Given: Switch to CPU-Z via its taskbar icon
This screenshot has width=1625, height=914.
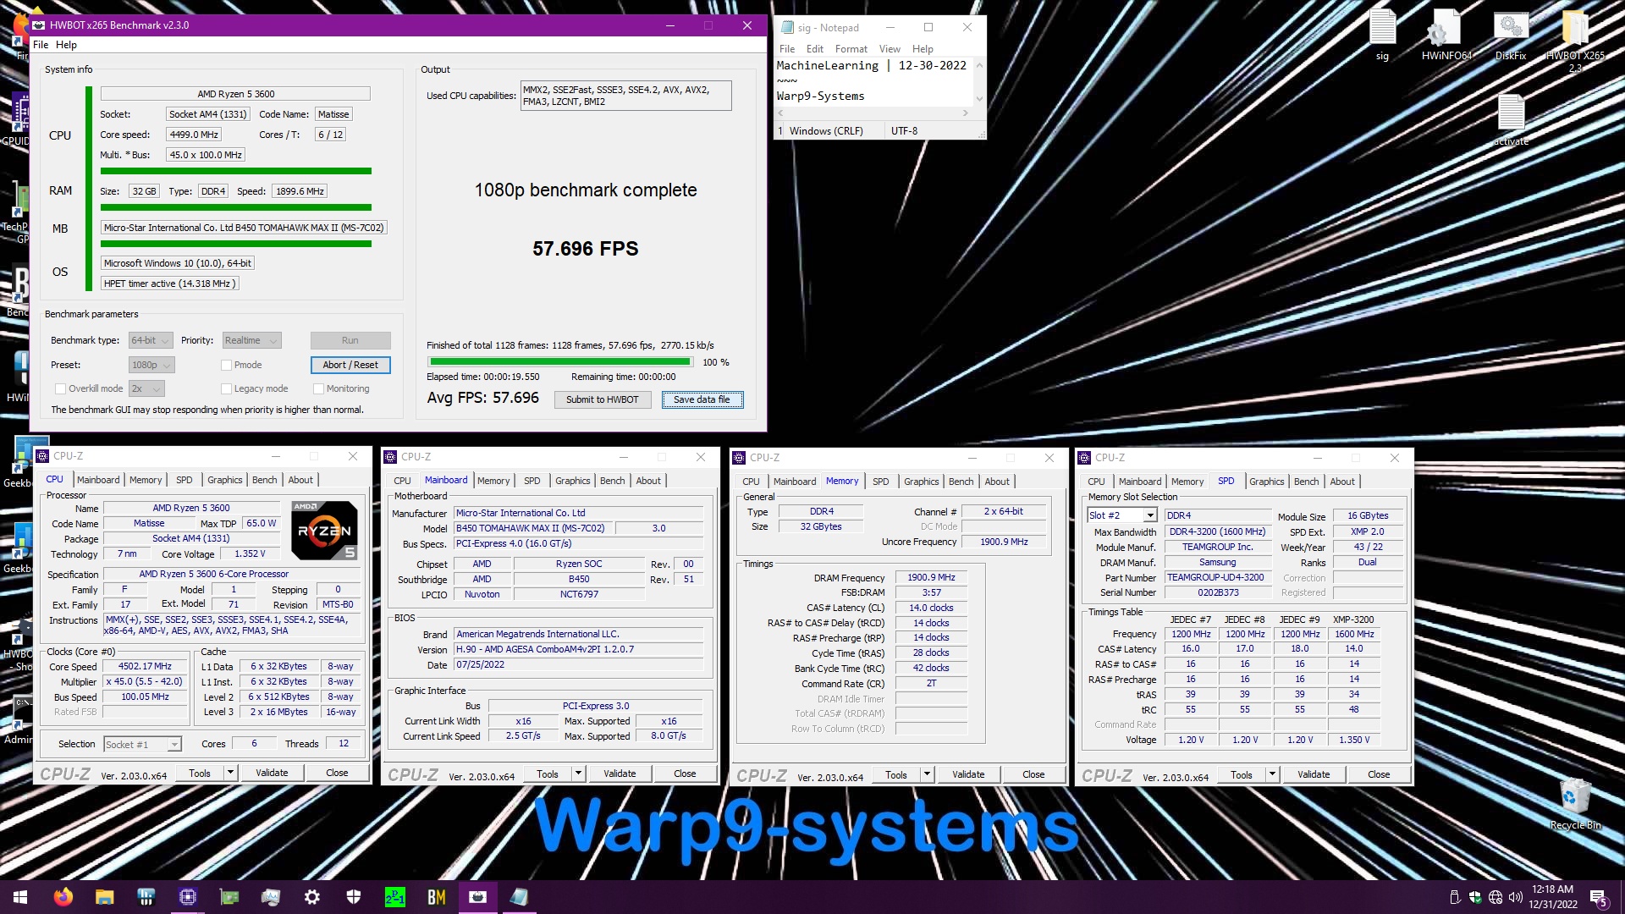Looking at the screenshot, I should tap(187, 897).
